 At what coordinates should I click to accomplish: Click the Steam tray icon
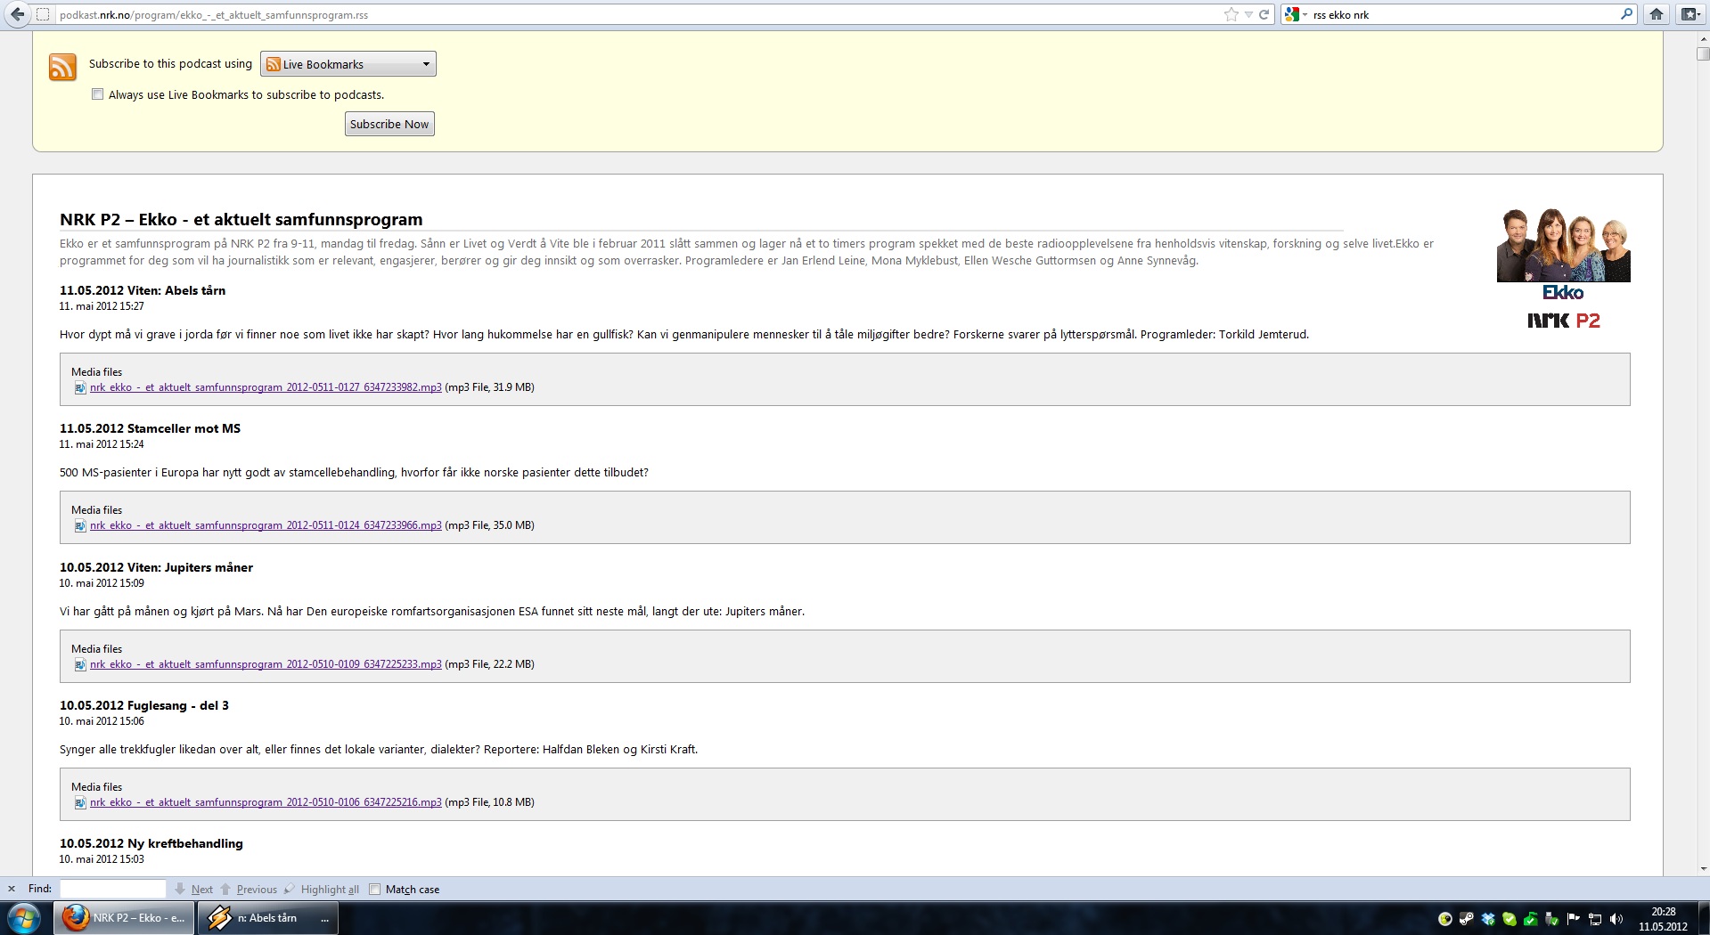coord(1466,919)
